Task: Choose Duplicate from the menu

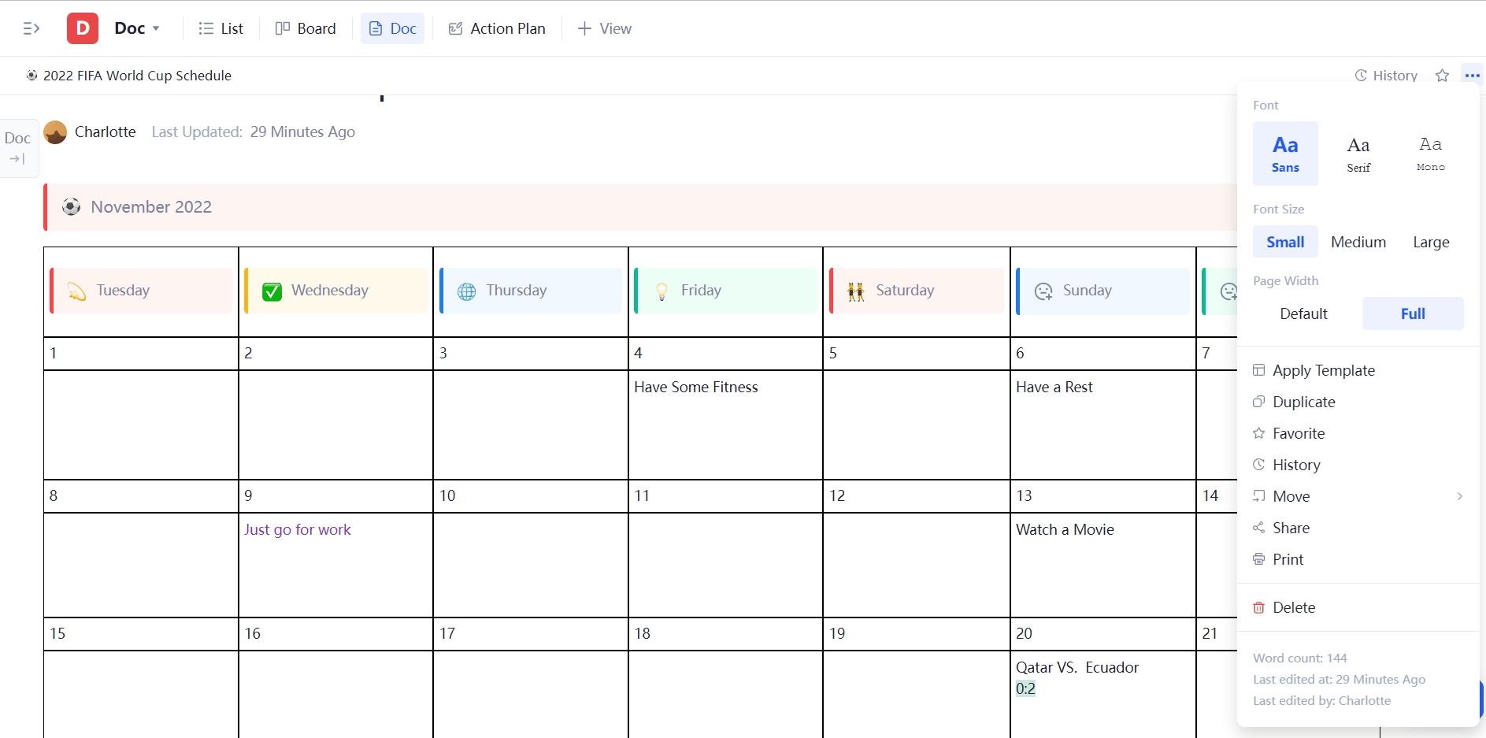Action: (1358, 402)
